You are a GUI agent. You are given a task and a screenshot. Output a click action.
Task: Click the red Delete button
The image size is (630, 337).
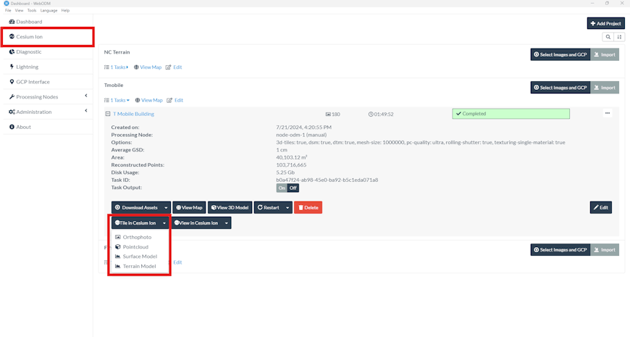(x=308, y=207)
